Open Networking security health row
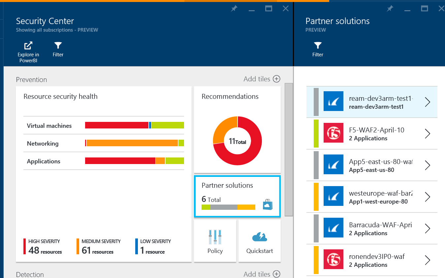This screenshot has width=445, height=278. point(104,143)
